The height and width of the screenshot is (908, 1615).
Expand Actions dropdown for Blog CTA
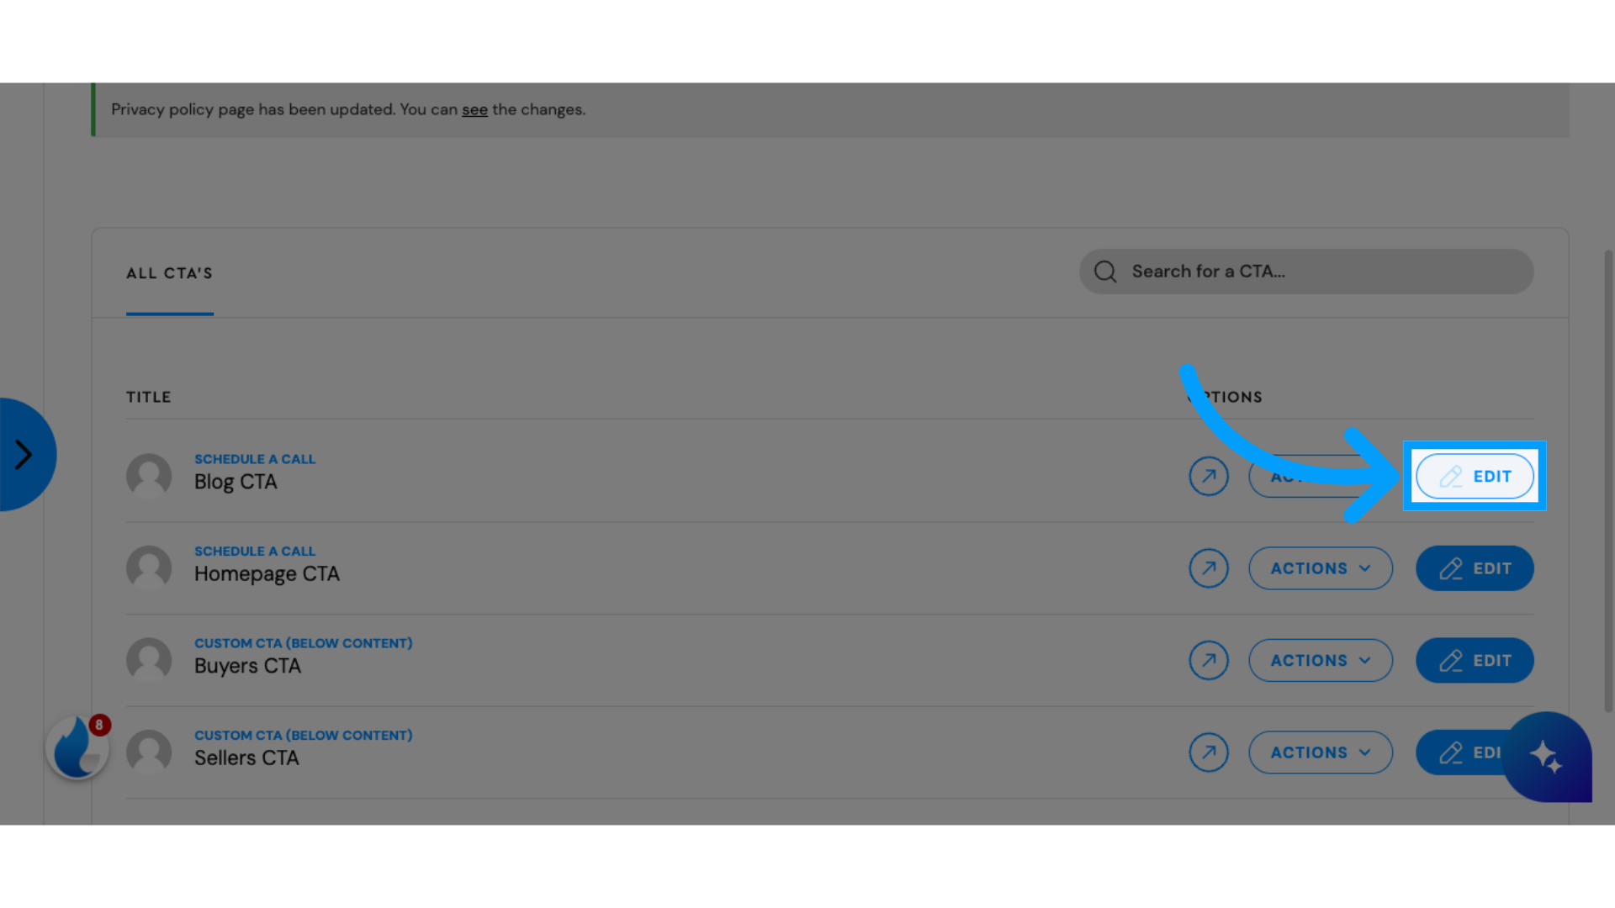click(x=1320, y=476)
